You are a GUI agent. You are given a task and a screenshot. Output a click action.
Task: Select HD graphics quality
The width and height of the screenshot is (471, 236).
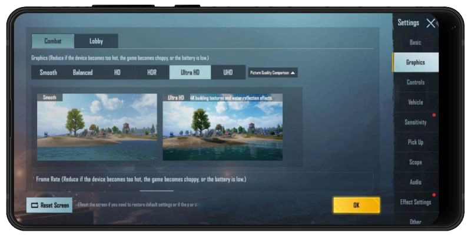point(117,72)
